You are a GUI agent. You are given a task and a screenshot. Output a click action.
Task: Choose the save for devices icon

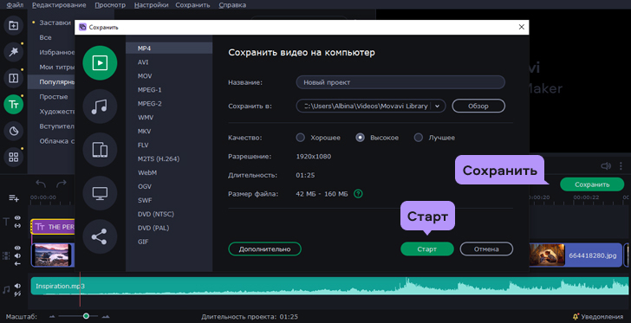coord(100,150)
